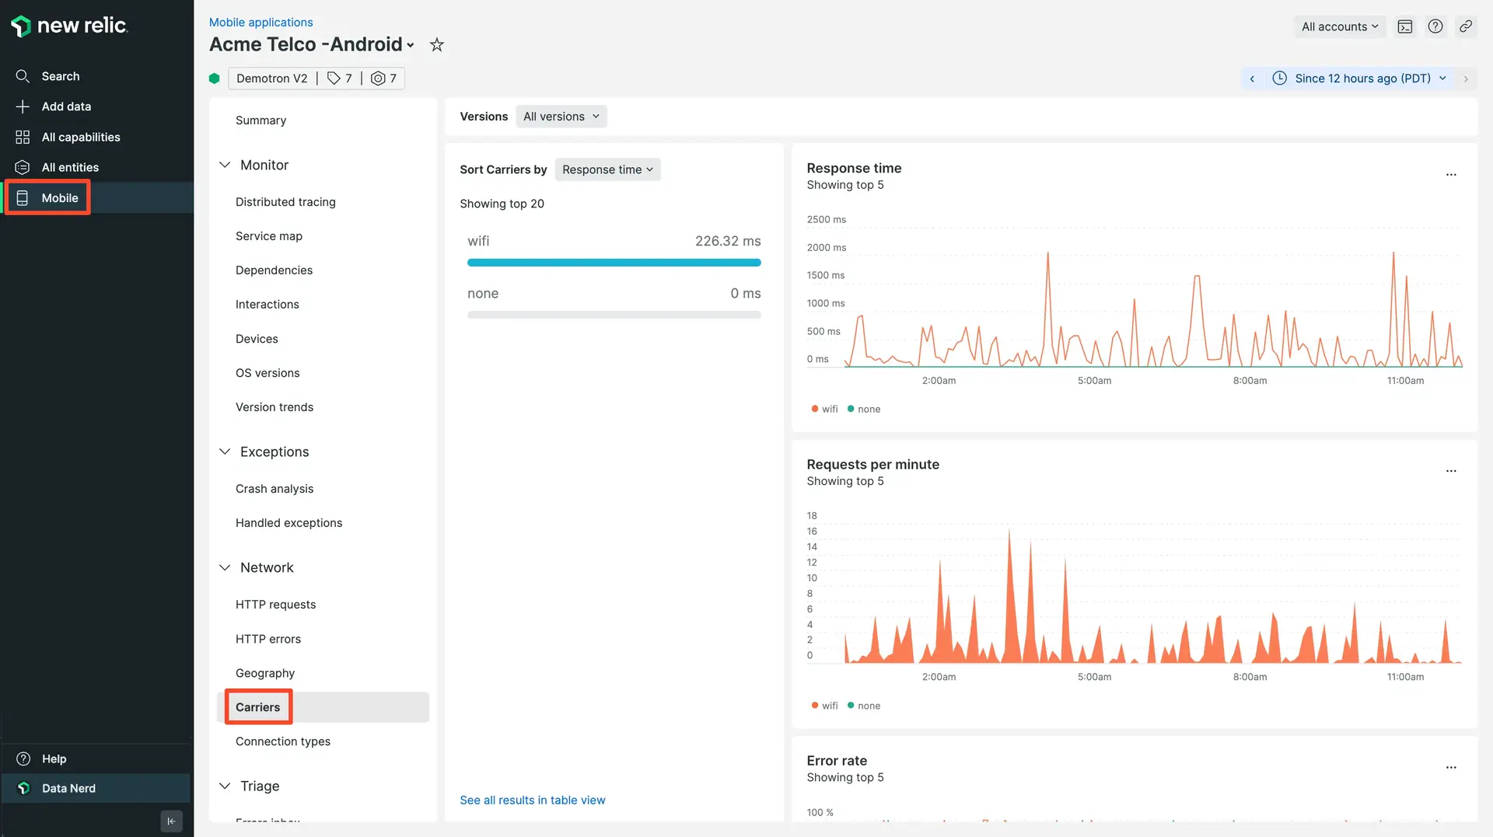Click the help question mark icon at top right
1493x837 pixels.
coord(1435,26)
